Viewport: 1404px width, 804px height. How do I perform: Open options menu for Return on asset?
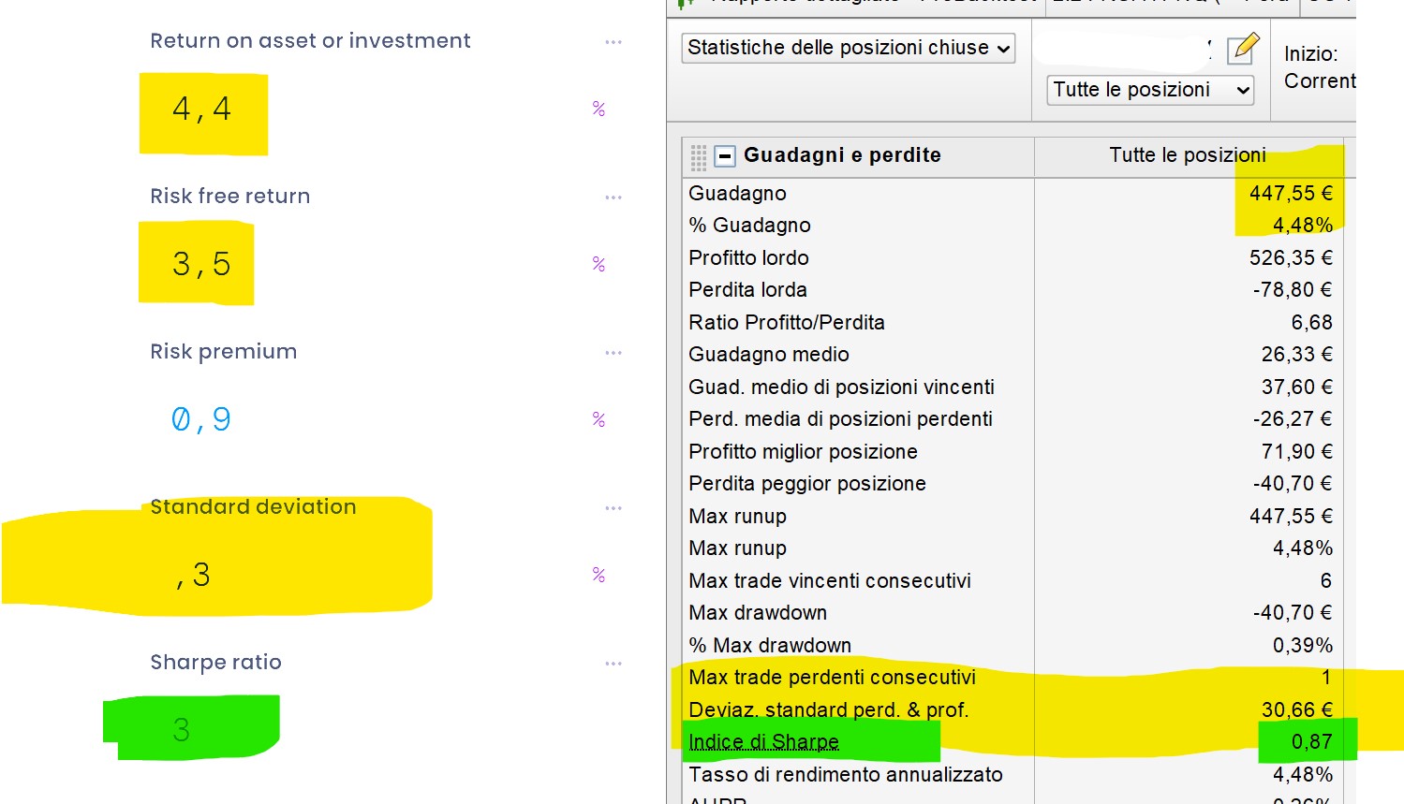(x=613, y=42)
